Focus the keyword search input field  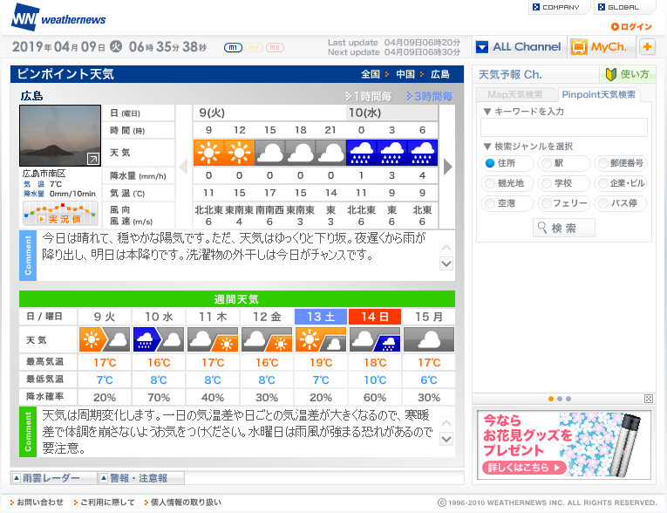click(564, 127)
